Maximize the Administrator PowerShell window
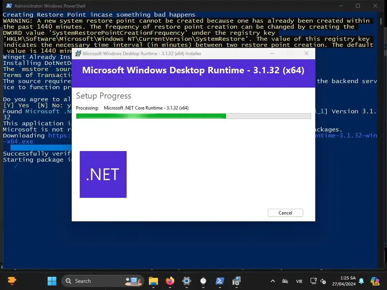Screen dimensions: 387x290 [358, 6]
